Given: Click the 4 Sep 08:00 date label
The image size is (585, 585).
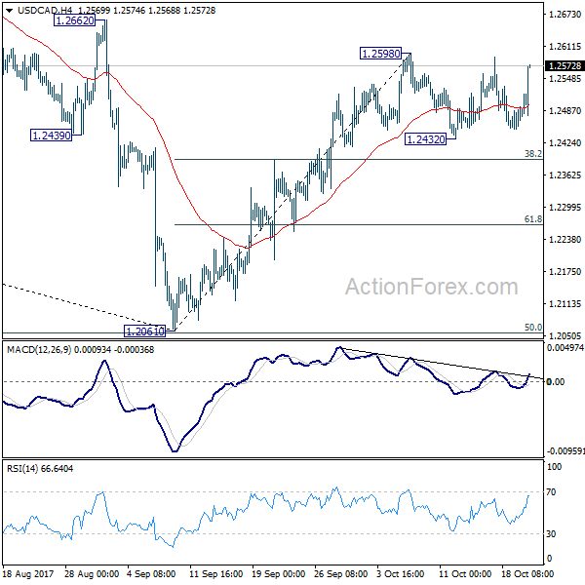Looking at the screenshot, I should pos(151,574).
